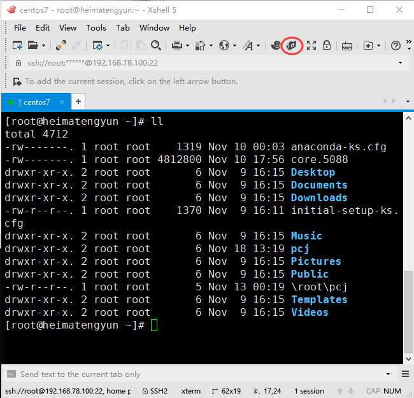Toggle full screen mode icon
The height and width of the screenshot is (398, 414).
pos(311,45)
